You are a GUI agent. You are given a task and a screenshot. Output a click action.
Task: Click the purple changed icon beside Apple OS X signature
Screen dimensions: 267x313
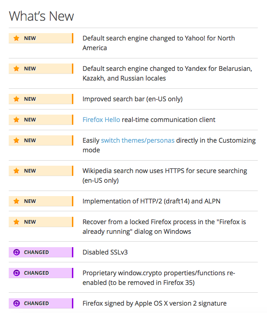17,303
